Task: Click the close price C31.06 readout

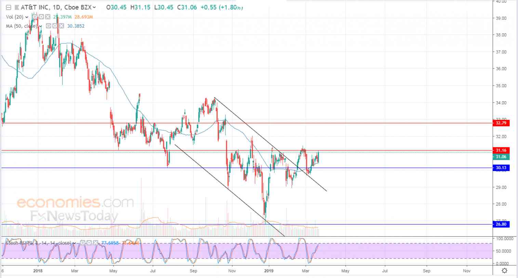Action: click(x=187, y=7)
